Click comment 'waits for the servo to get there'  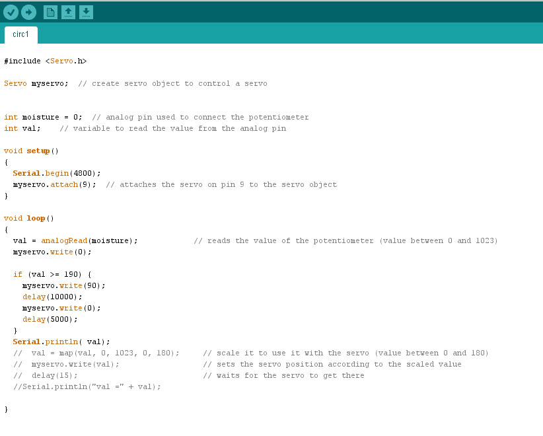pos(290,375)
